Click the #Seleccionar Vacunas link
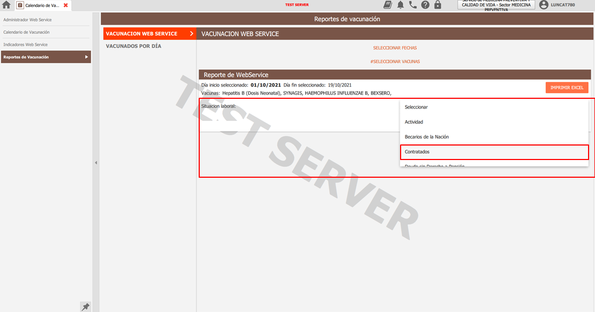The width and height of the screenshot is (595, 312). click(395, 61)
